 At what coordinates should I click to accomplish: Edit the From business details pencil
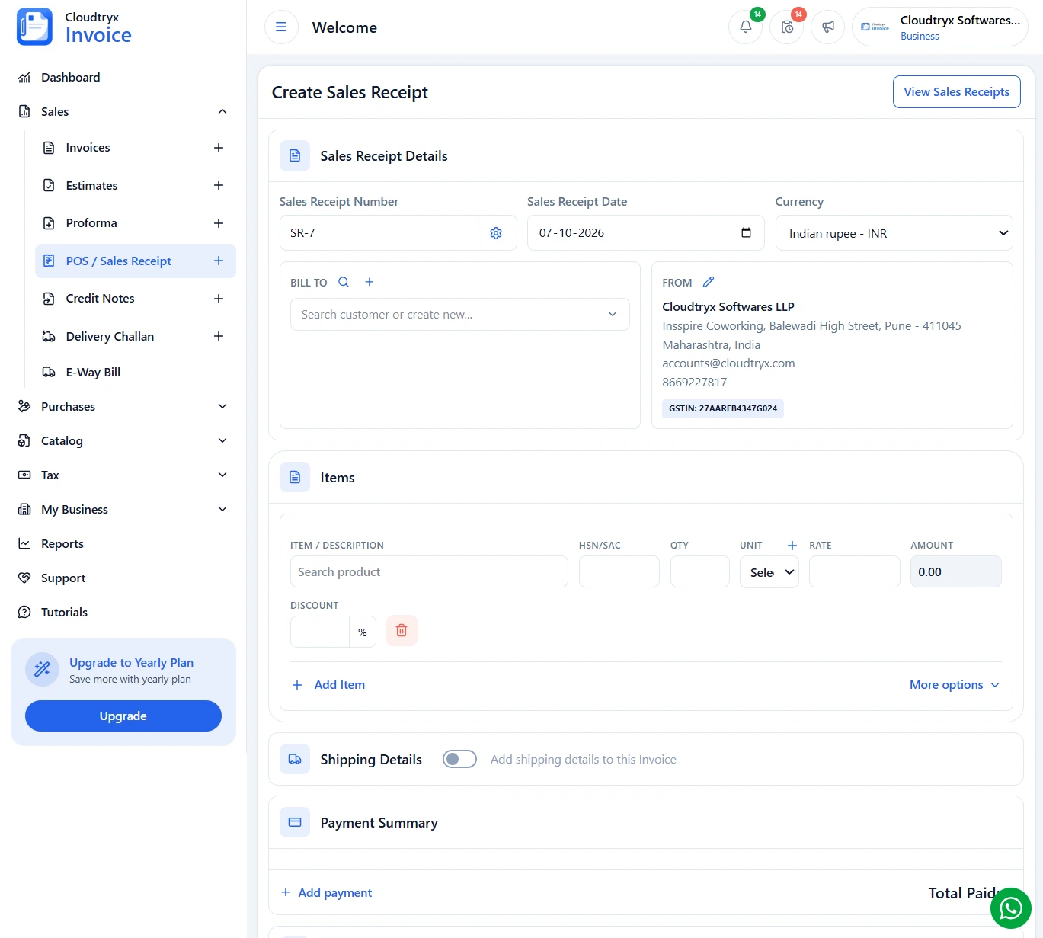coord(709,282)
